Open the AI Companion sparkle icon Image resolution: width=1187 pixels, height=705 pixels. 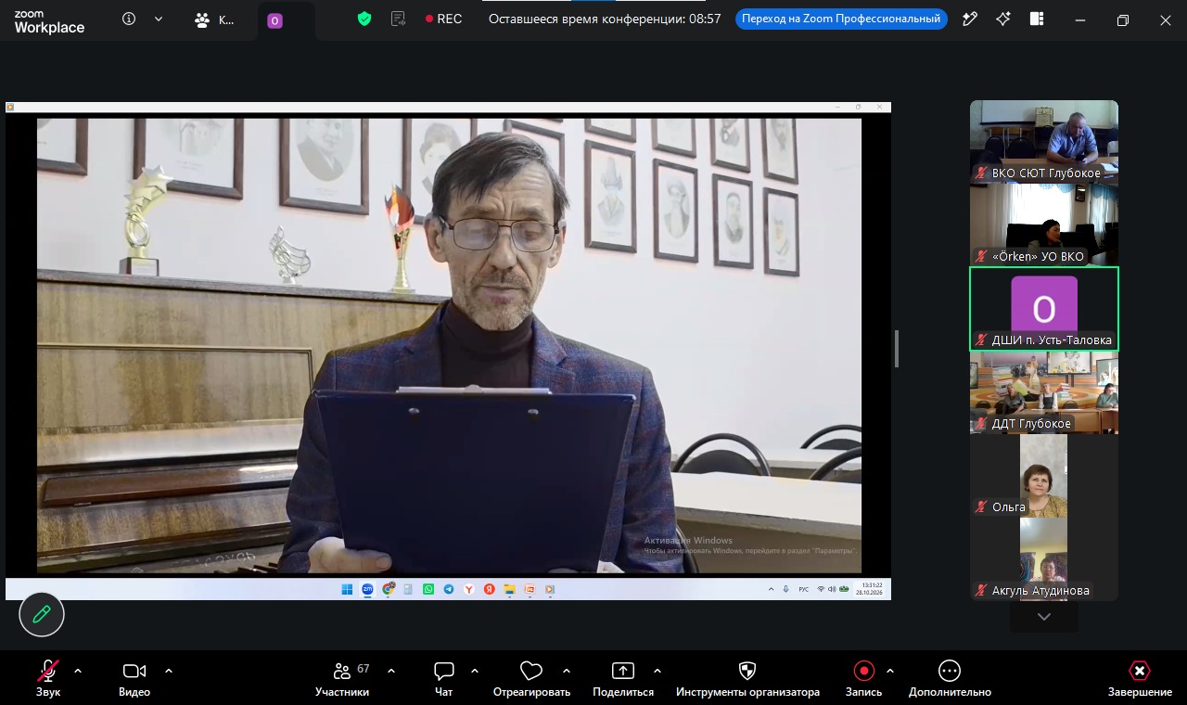click(1003, 19)
